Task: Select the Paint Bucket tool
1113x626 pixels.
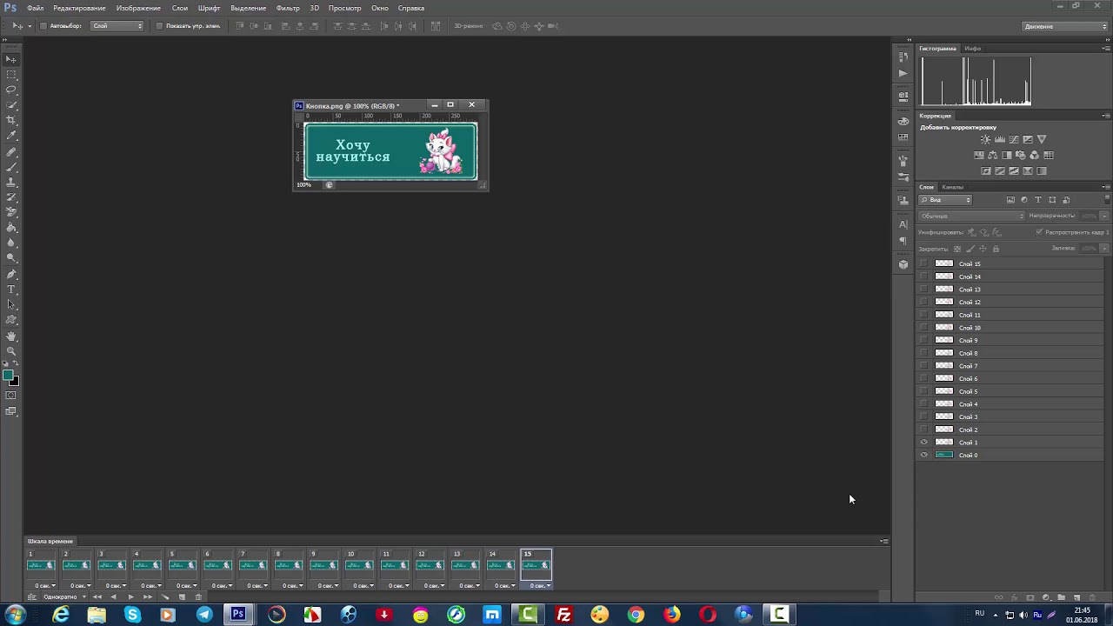Action: click(x=11, y=228)
